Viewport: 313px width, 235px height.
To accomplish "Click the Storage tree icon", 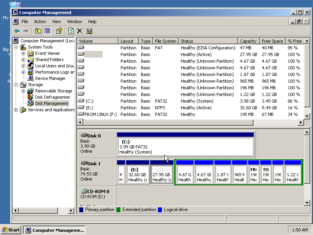I will tap(23, 85).
